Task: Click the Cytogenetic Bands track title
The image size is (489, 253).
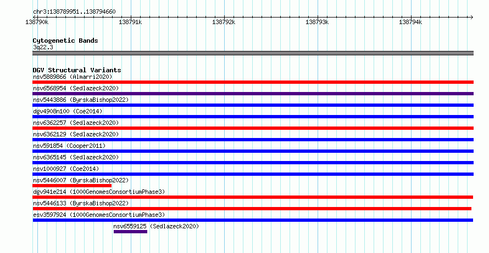Action: coord(65,41)
